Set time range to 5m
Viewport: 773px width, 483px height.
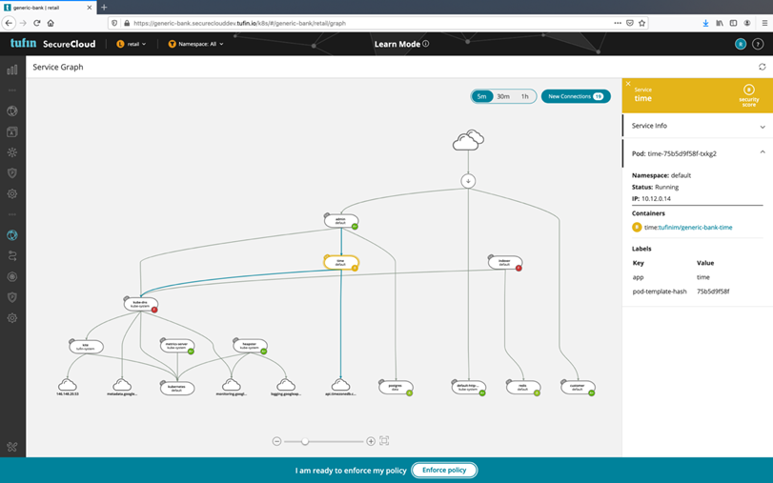(x=481, y=96)
